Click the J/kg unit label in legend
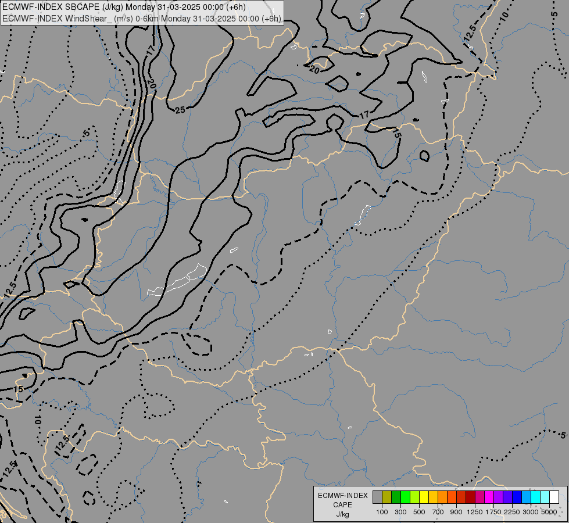 point(342,515)
